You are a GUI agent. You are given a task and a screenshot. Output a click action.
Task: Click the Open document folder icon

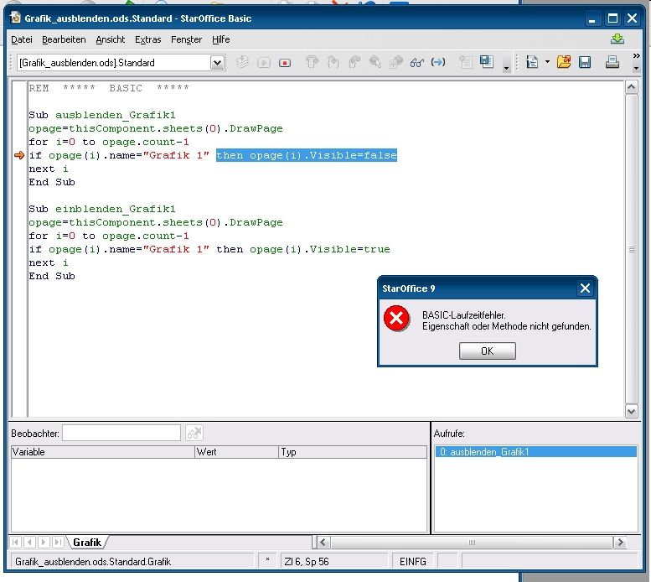563,62
